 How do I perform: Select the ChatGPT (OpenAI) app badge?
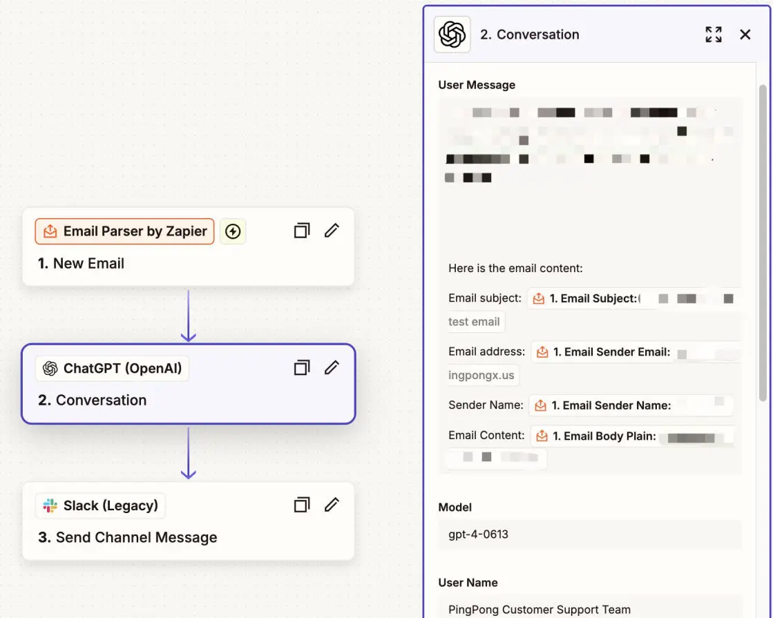(113, 369)
